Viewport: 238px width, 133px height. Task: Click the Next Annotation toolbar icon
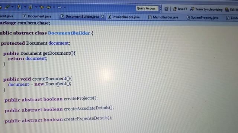tap(19, 7)
